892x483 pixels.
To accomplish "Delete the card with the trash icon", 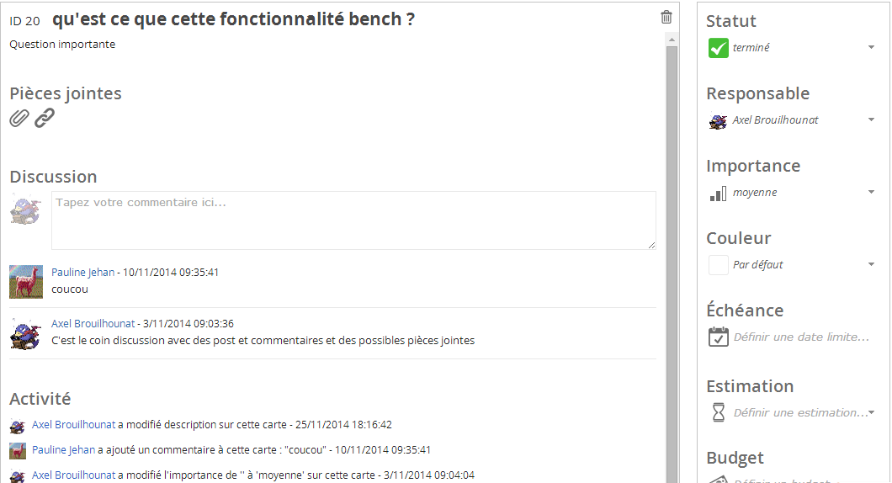I will [666, 17].
